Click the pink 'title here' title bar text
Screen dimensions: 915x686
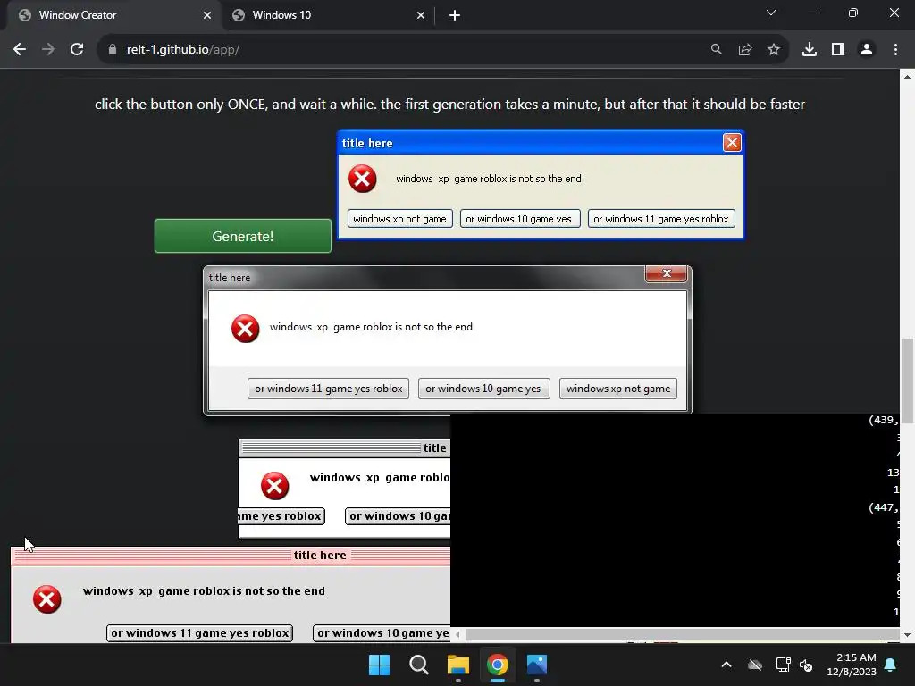pyautogui.click(x=320, y=556)
